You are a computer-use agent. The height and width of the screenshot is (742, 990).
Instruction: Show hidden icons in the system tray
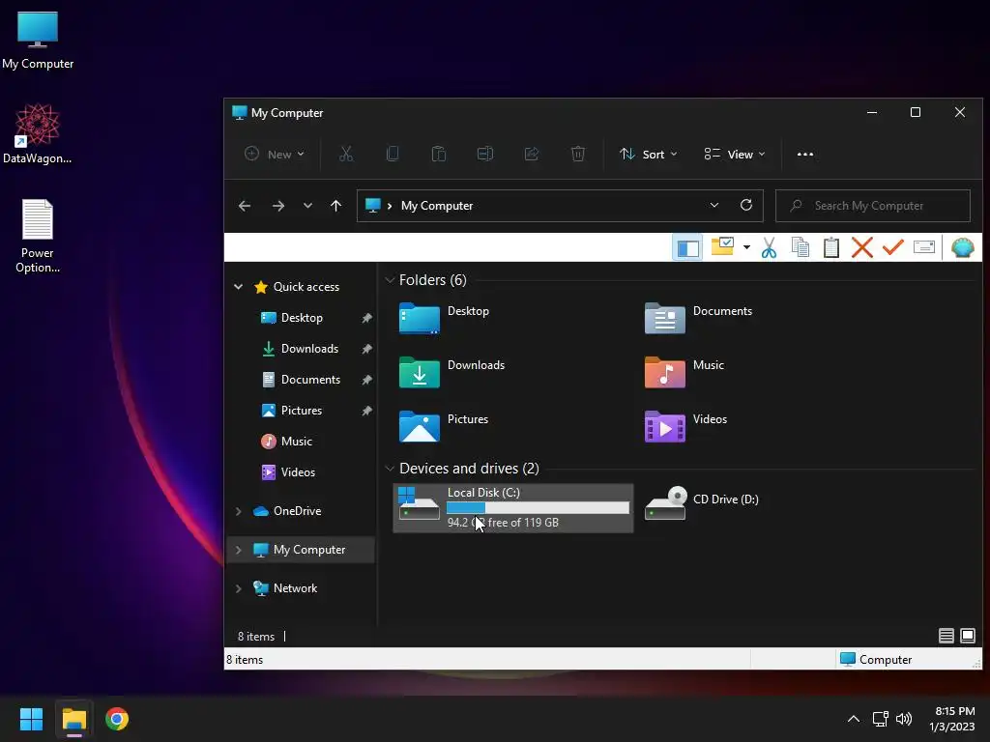point(853,719)
